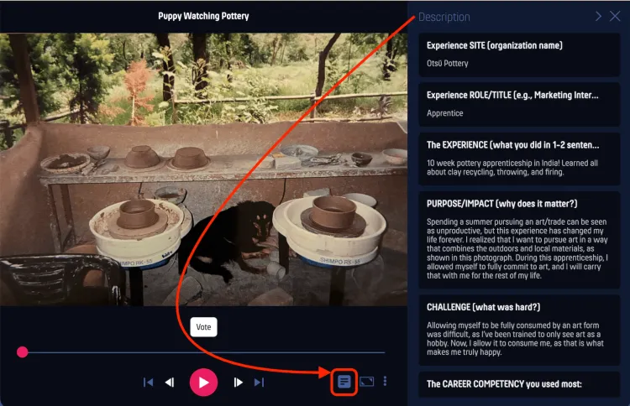630x406 pixels.
Task: Skip to the last slide icon
Action: pyautogui.click(x=260, y=383)
